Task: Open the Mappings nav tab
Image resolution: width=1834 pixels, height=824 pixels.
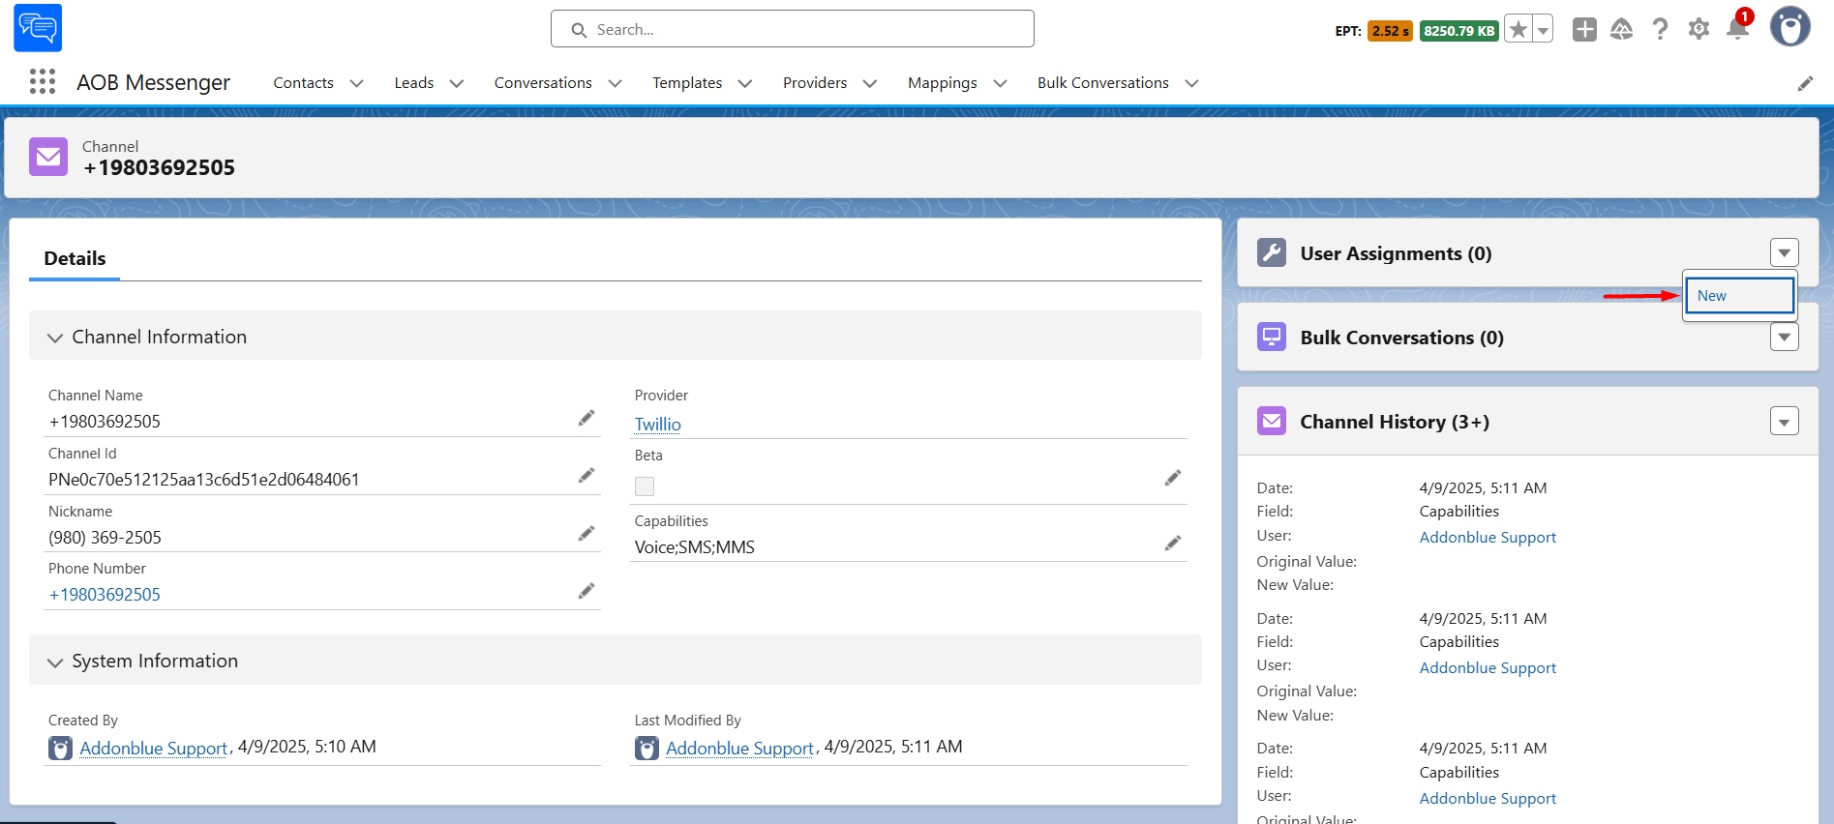Action: [943, 83]
